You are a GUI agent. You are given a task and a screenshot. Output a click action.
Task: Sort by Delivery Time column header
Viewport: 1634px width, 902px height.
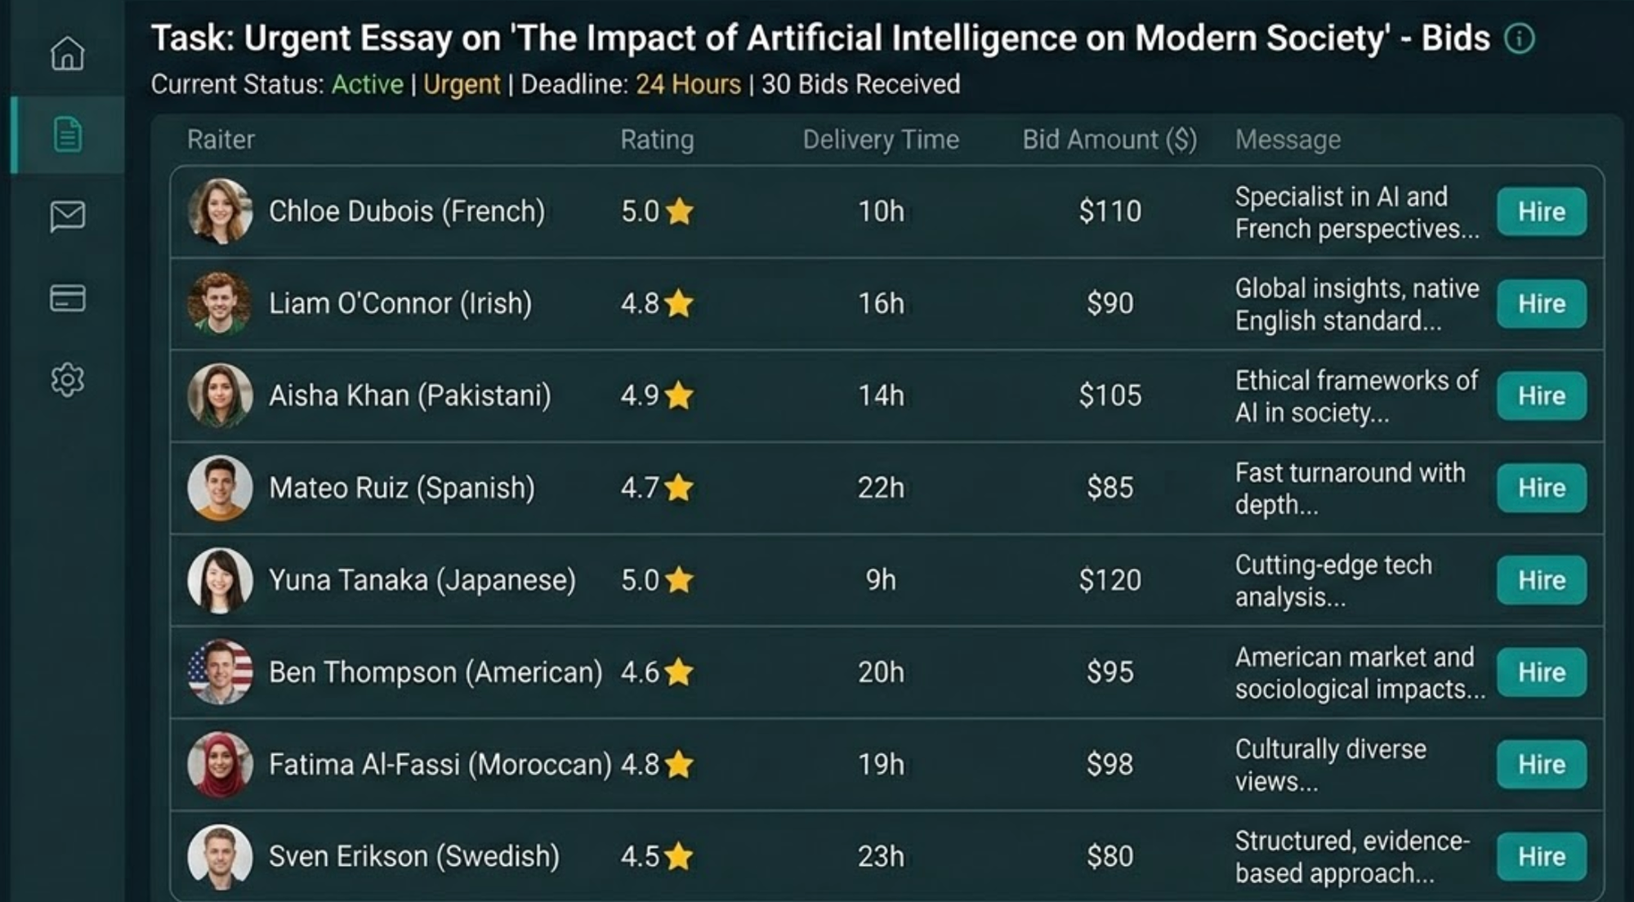[880, 140]
